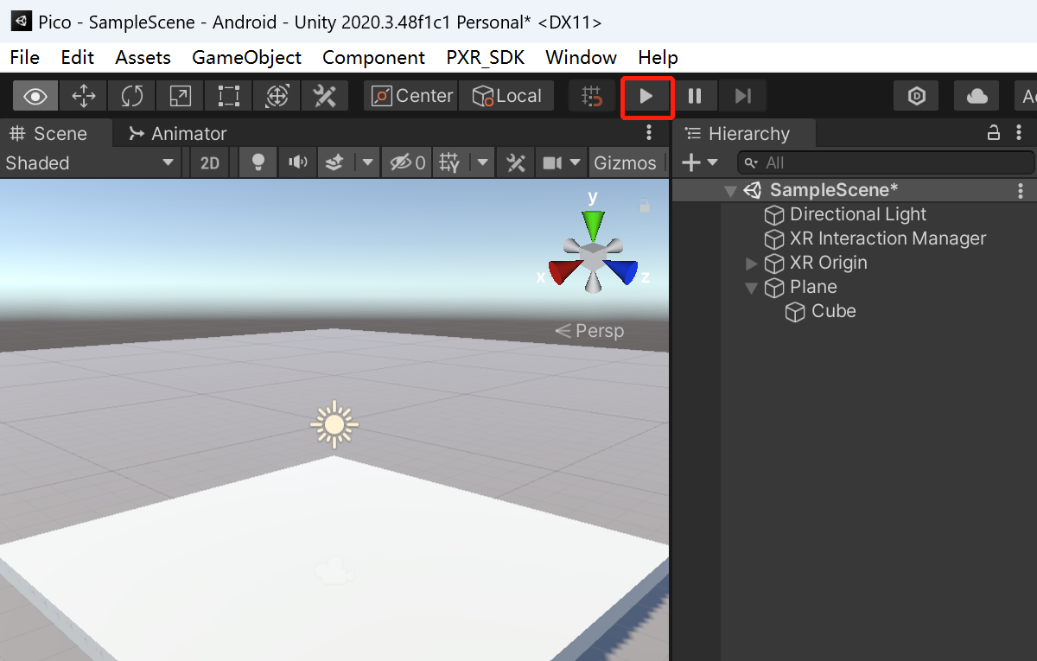This screenshot has height=661, width=1037.
Task: Start Play mode
Action: point(646,96)
